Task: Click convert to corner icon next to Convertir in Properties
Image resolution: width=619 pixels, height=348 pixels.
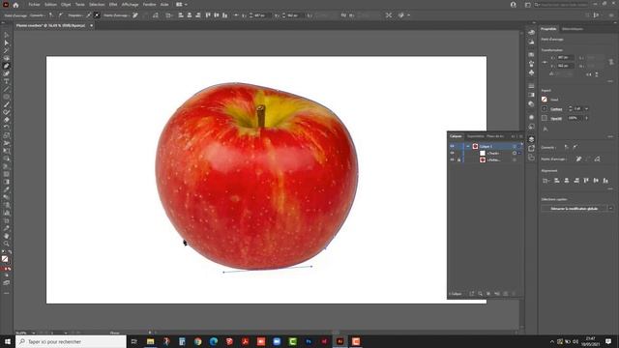Action: pos(567,147)
